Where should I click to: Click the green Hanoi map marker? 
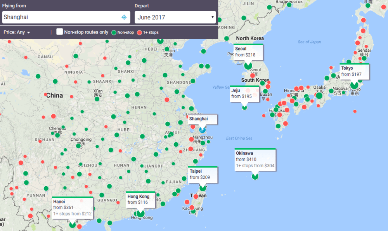pos(72,224)
